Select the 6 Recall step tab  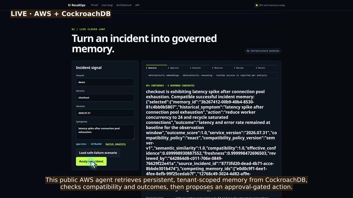(266, 67)
